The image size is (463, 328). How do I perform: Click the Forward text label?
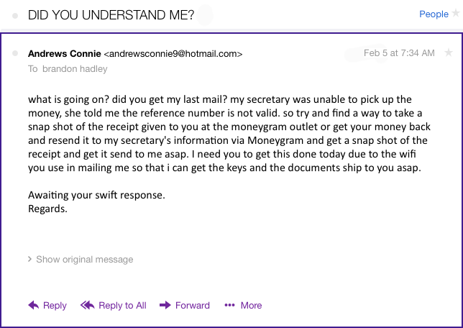tap(193, 305)
